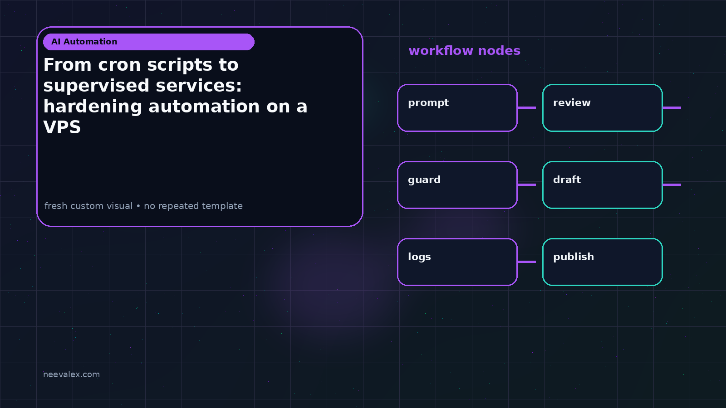The height and width of the screenshot is (408, 726).
Task: Select the prompt workflow node
Action: (457, 108)
